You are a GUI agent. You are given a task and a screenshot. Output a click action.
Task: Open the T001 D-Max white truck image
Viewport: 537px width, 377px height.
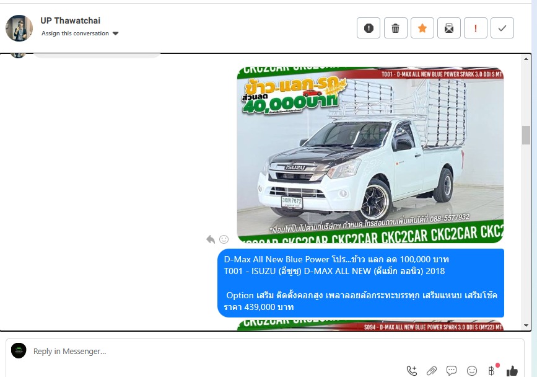click(x=370, y=155)
